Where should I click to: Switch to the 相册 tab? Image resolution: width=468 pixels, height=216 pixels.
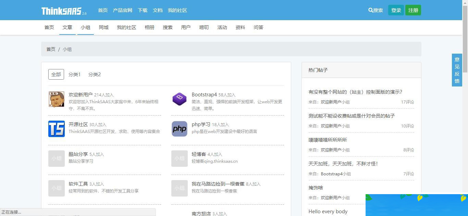(149, 27)
